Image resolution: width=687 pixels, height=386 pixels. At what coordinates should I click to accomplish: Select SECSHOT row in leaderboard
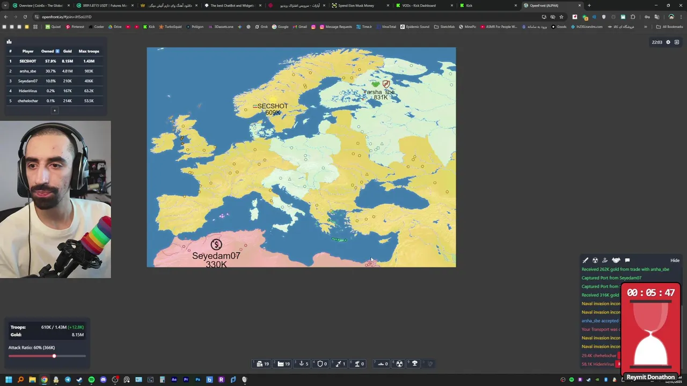(54, 61)
